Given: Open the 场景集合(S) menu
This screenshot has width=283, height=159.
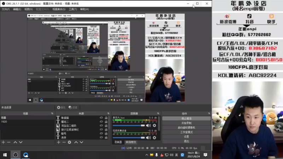Looking at the screenshot, I should click(59, 9).
